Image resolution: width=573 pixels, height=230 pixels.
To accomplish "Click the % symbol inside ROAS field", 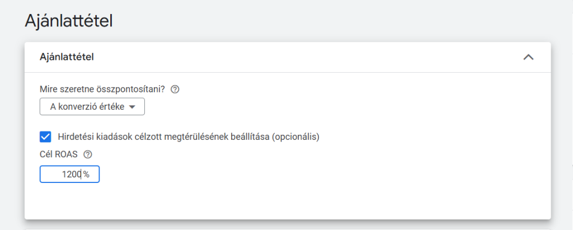I will click(x=86, y=174).
